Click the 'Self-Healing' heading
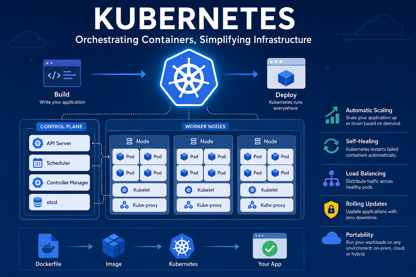 pyautogui.click(x=362, y=141)
